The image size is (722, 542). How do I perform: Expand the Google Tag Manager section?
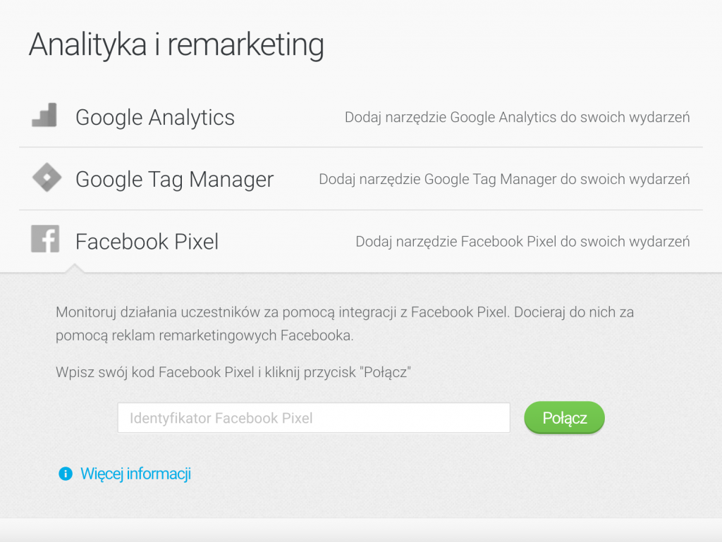tap(361, 179)
